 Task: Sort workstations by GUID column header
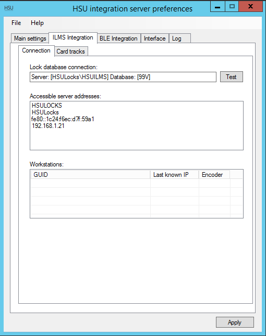tap(90, 175)
